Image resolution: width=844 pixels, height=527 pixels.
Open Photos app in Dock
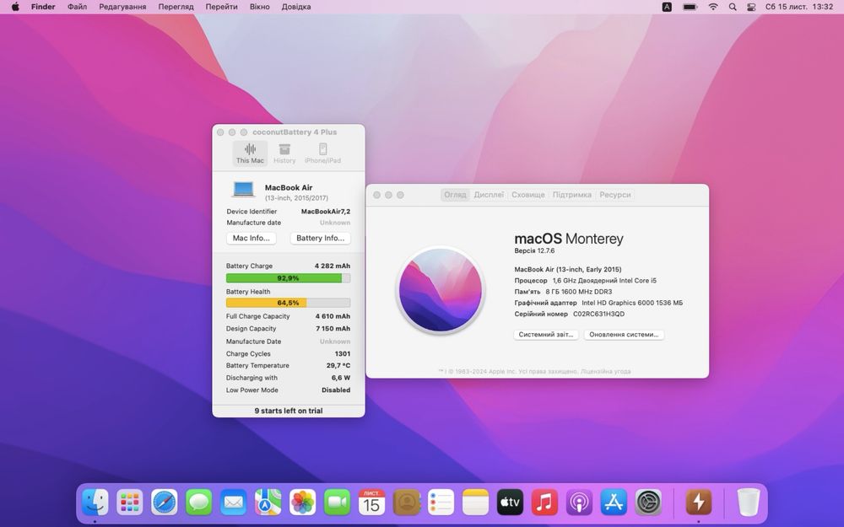[302, 503]
